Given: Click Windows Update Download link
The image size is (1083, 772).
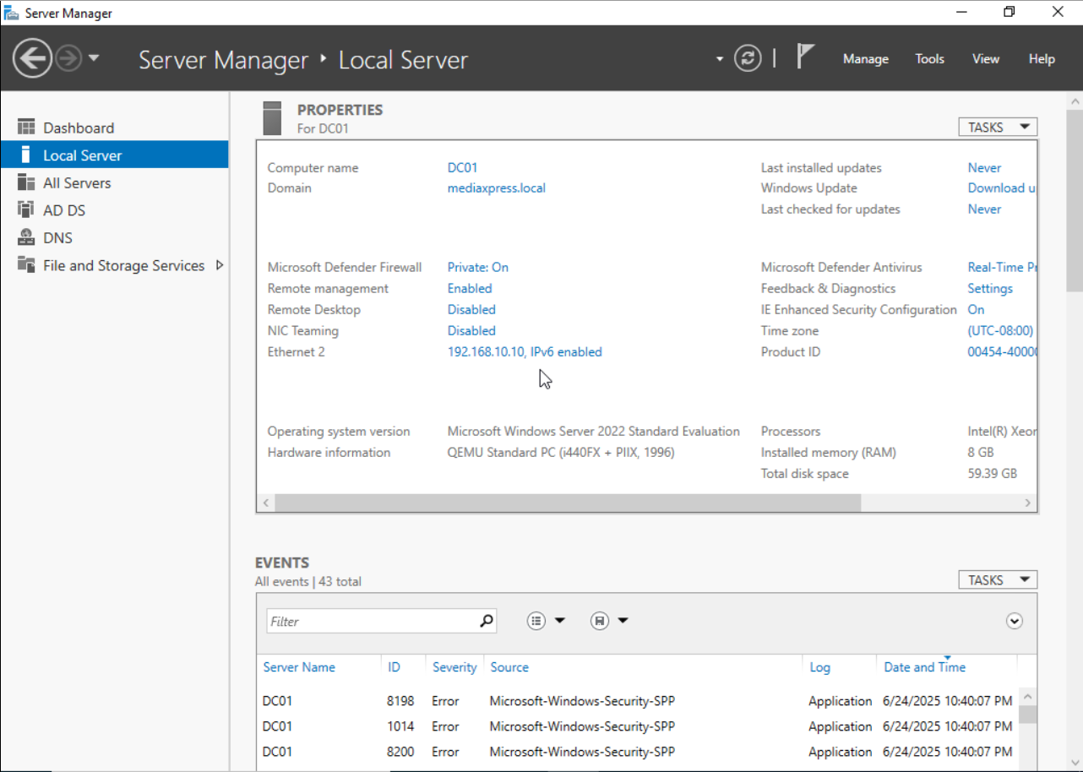Looking at the screenshot, I should pos(1002,188).
